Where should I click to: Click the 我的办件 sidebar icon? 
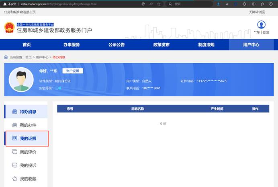click(15, 125)
